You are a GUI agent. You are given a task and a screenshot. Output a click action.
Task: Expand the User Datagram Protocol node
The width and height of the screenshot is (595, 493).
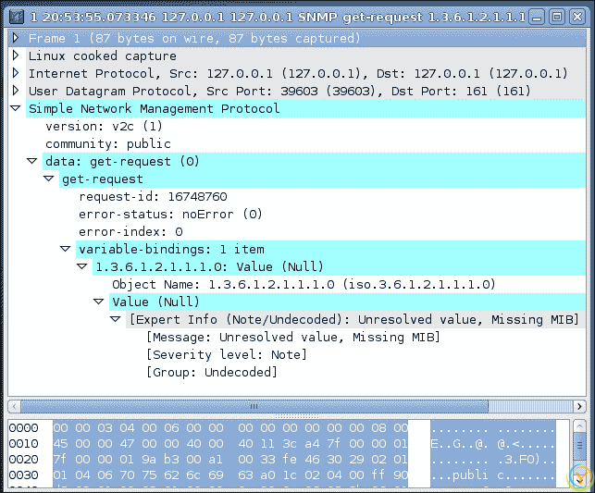tap(16, 92)
